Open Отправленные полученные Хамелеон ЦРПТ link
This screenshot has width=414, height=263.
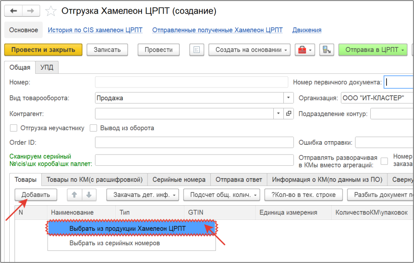(217, 30)
